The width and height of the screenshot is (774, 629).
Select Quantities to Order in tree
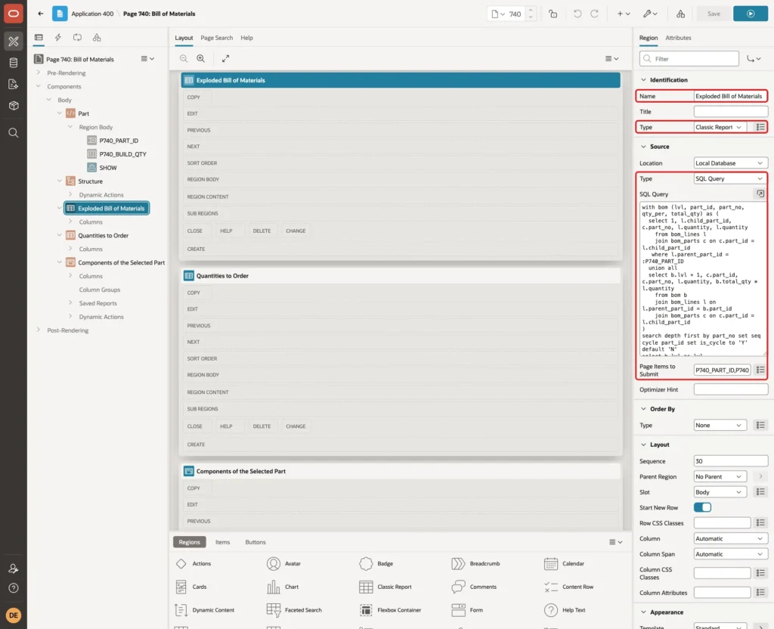click(103, 236)
